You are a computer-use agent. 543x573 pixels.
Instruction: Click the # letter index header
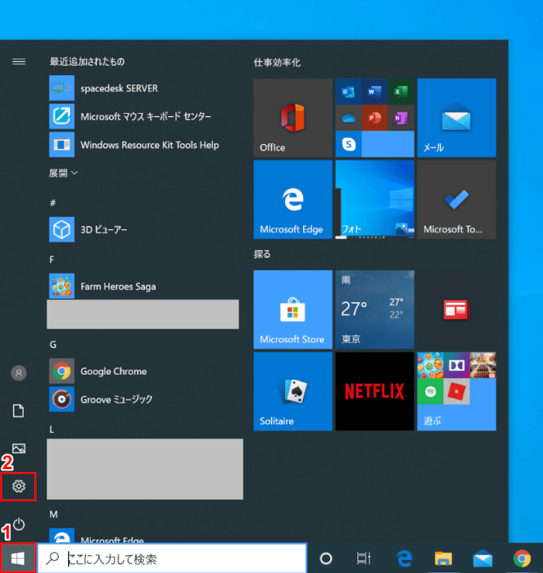(x=53, y=203)
